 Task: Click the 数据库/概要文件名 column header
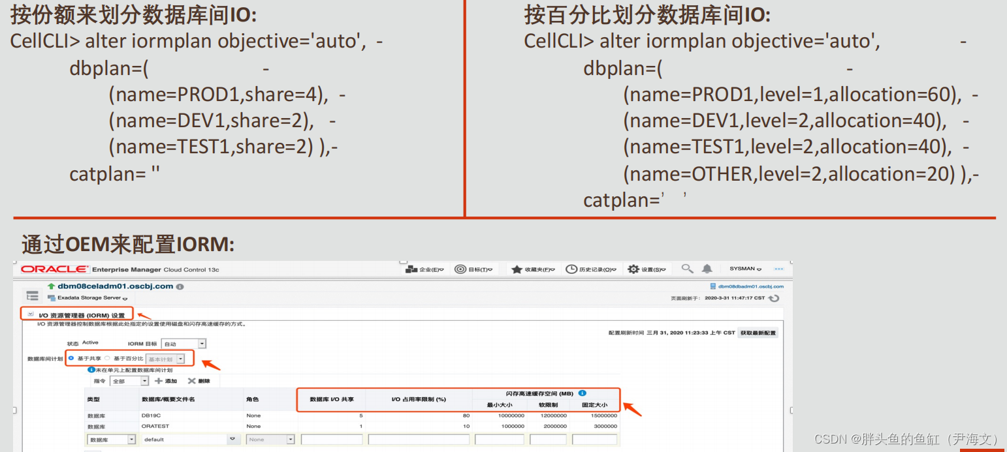point(168,399)
